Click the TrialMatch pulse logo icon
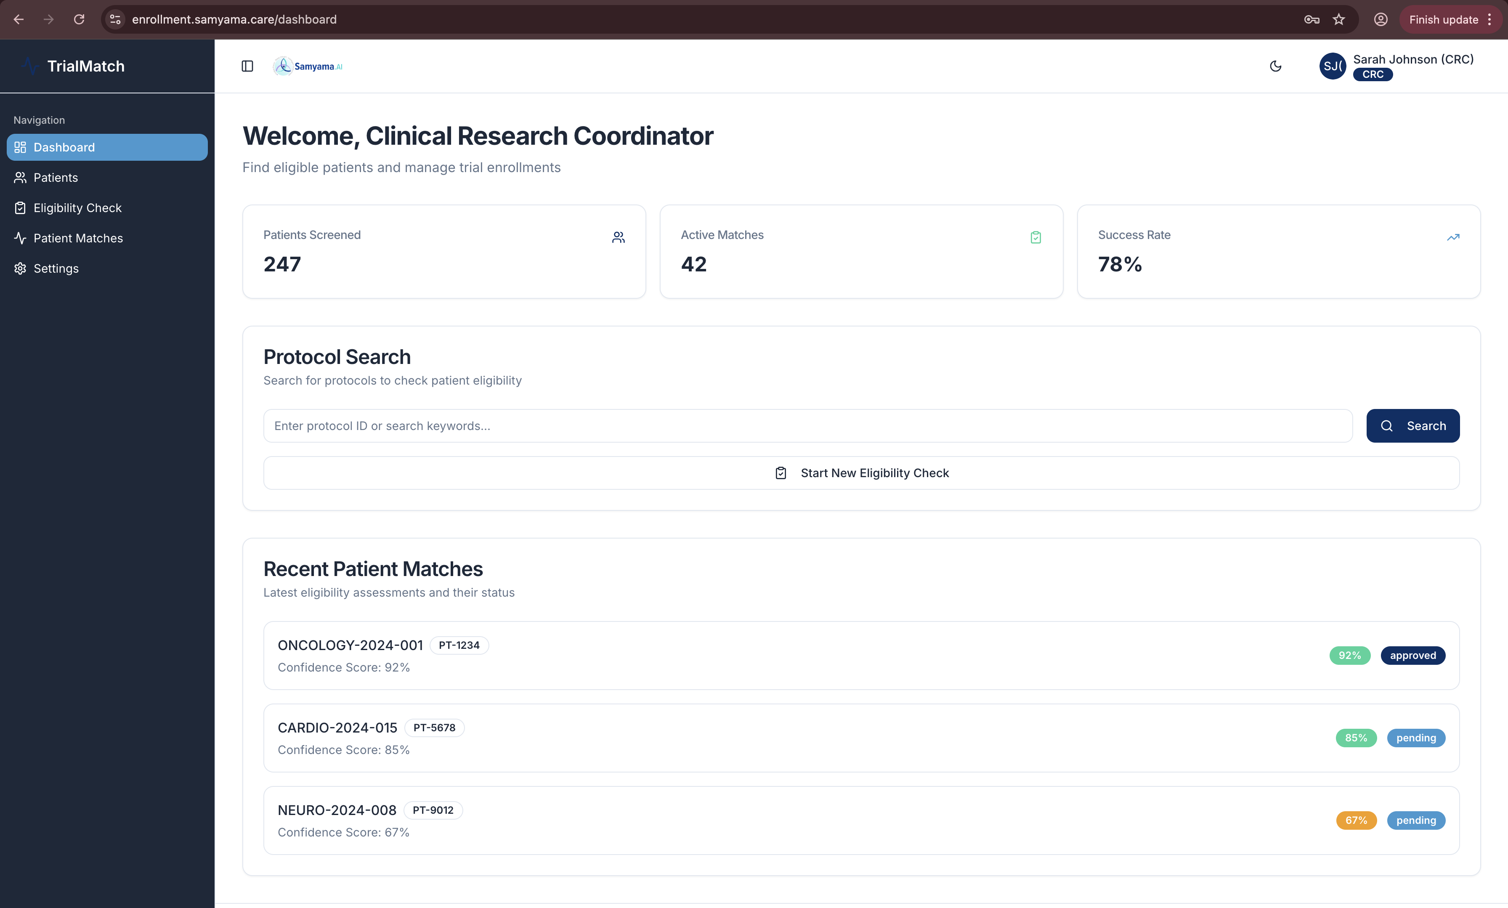The width and height of the screenshot is (1508, 908). 29,66
